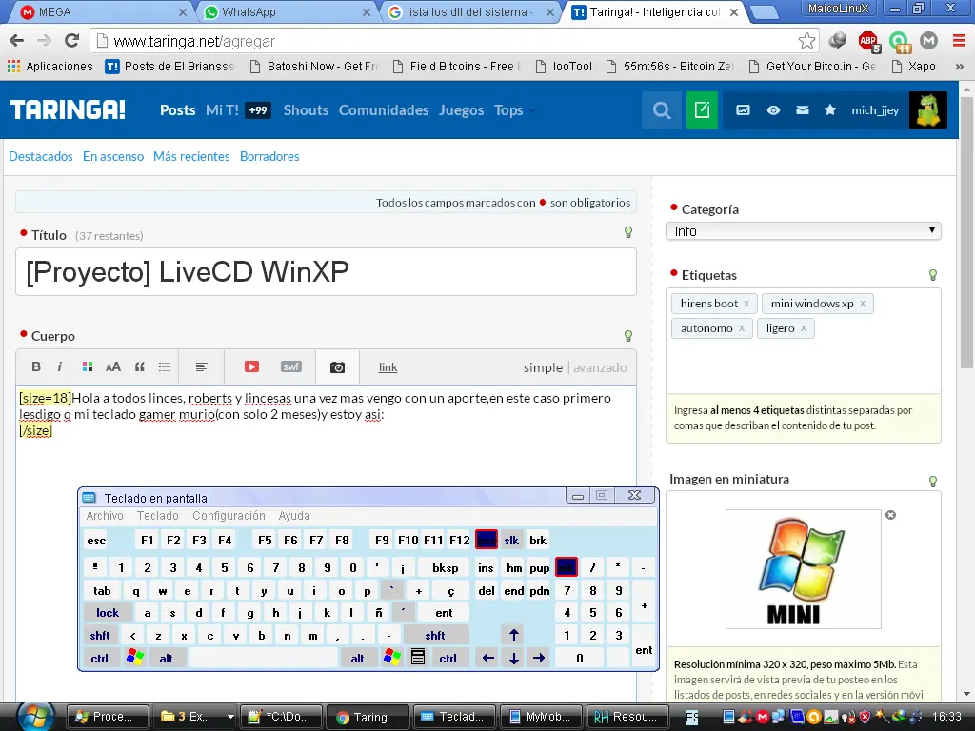The width and height of the screenshot is (975, 731).
Task: Switch to the MEGA tab
Action: pos(104,11)
